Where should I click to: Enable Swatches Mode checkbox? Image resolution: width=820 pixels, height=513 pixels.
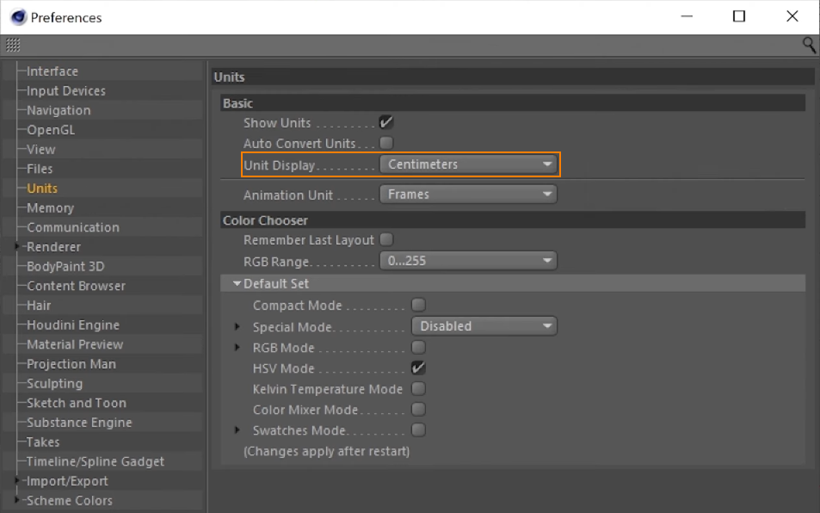point(418,430)
